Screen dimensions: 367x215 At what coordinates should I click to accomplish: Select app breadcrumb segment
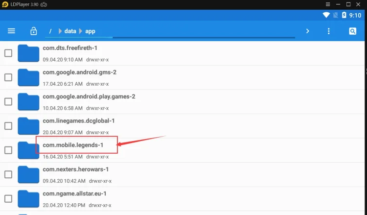click(x=90, y=31)
